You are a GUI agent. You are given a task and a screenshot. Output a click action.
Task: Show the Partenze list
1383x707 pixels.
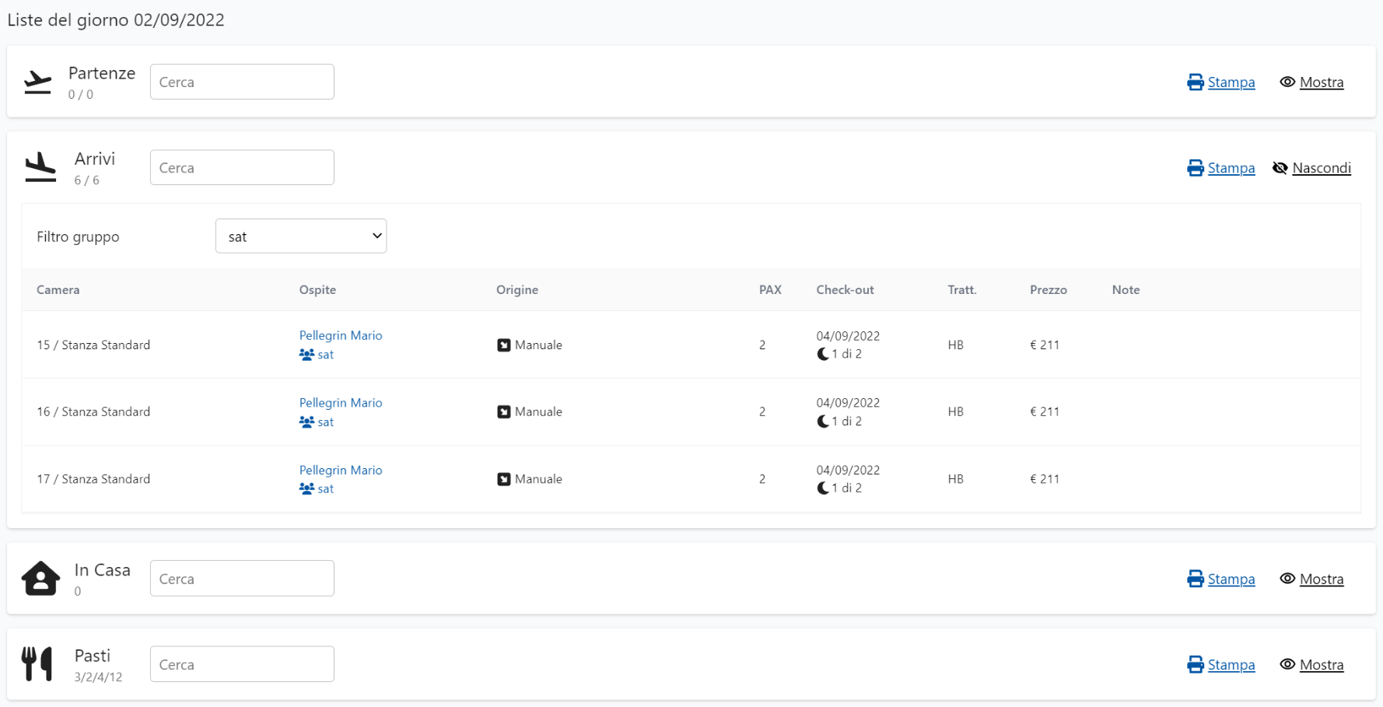pos(1321,82)
